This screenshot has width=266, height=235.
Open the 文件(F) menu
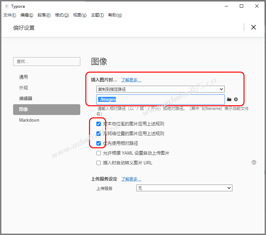click(x=10, y=15)
